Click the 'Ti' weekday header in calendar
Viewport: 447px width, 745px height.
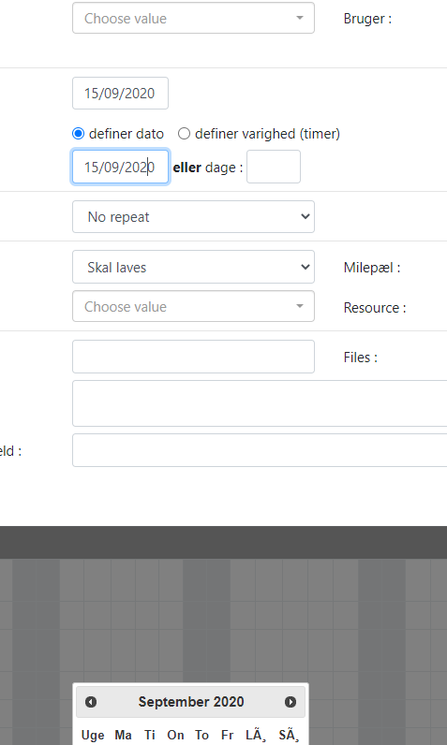click(x=150, y=735)
